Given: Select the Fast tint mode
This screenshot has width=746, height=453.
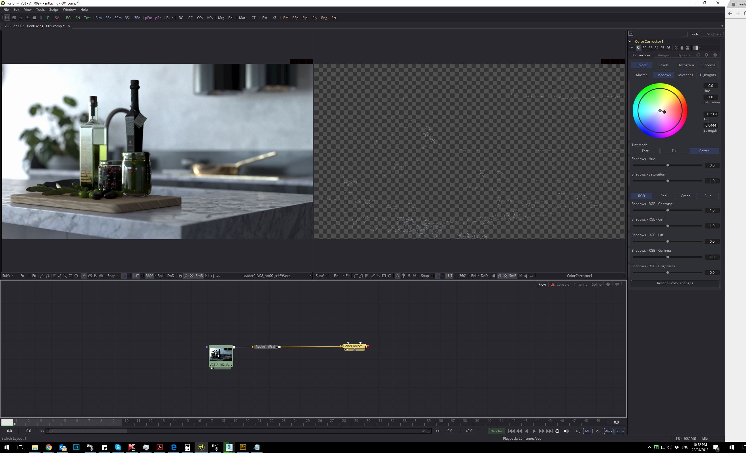Looking at the screenshot, I should pos(645,151).
